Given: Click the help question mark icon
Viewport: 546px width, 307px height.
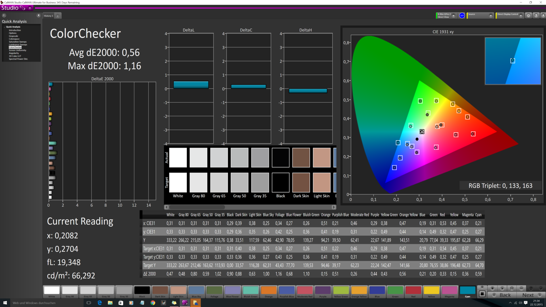Looking at the screenshot, I should pos(536,16).
